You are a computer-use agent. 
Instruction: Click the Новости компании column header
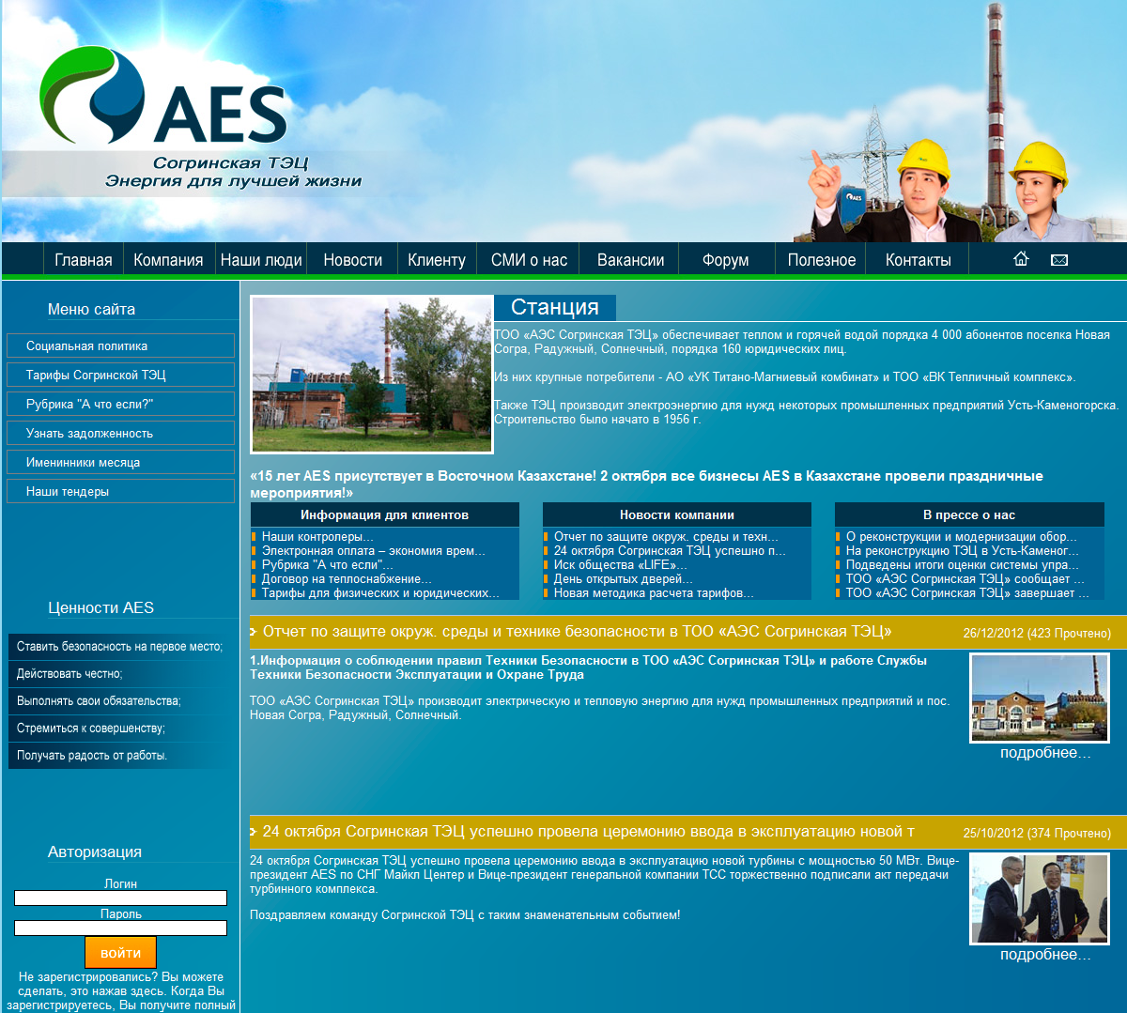click(x=677, y=514)
